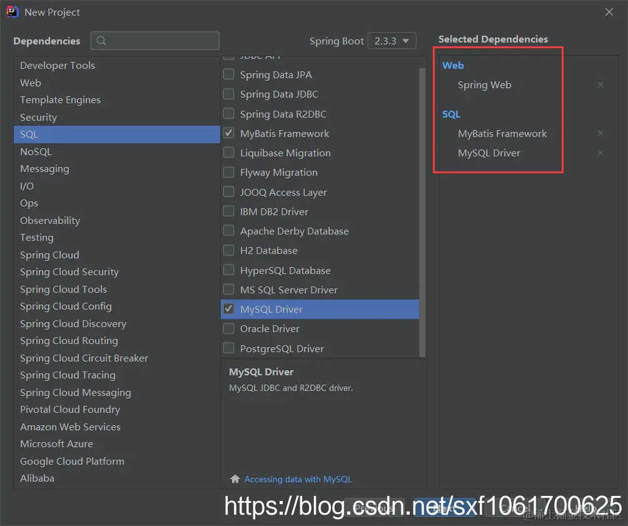Screen dimensions: 628x526
Task: Check the Oracle Driver checkbox
Action: [x=229, y=328]
